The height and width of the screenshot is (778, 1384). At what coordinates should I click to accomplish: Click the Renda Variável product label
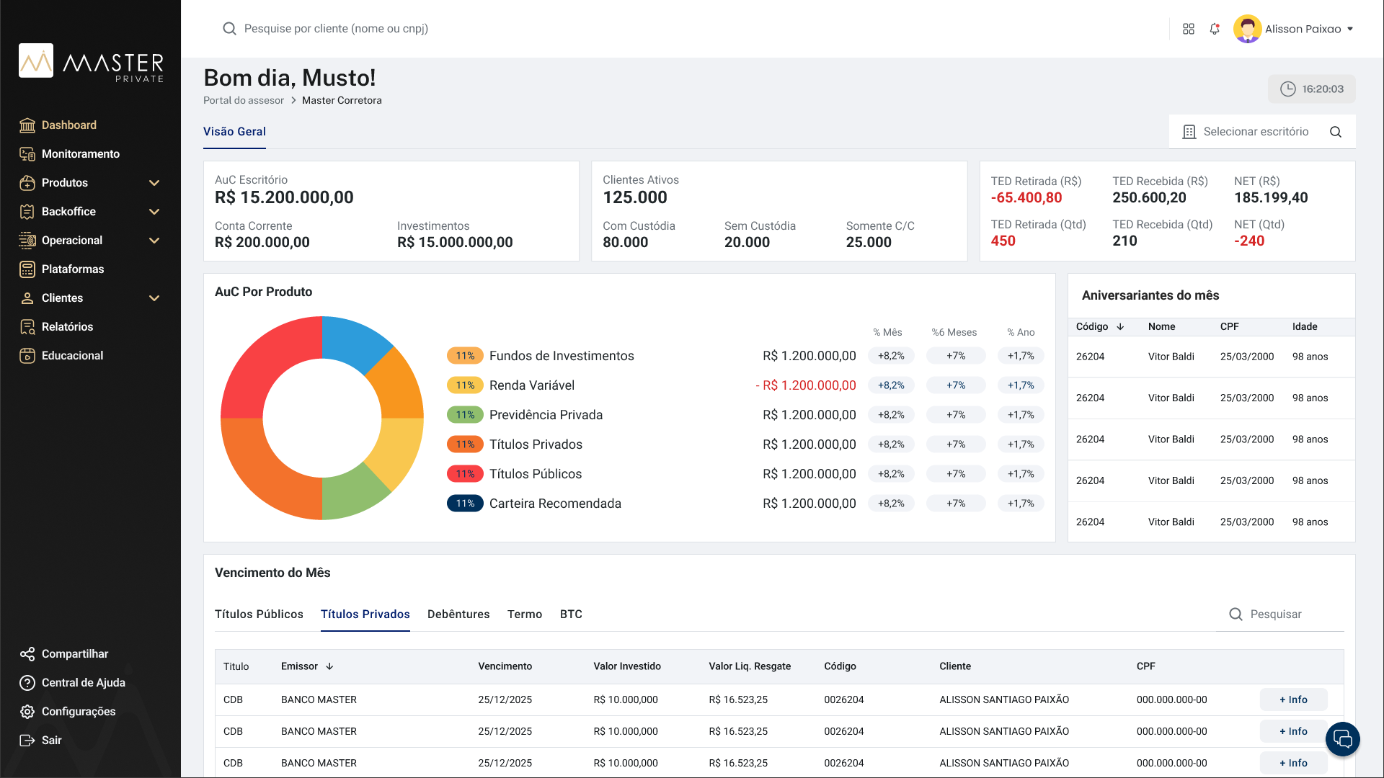click(532, 385)
